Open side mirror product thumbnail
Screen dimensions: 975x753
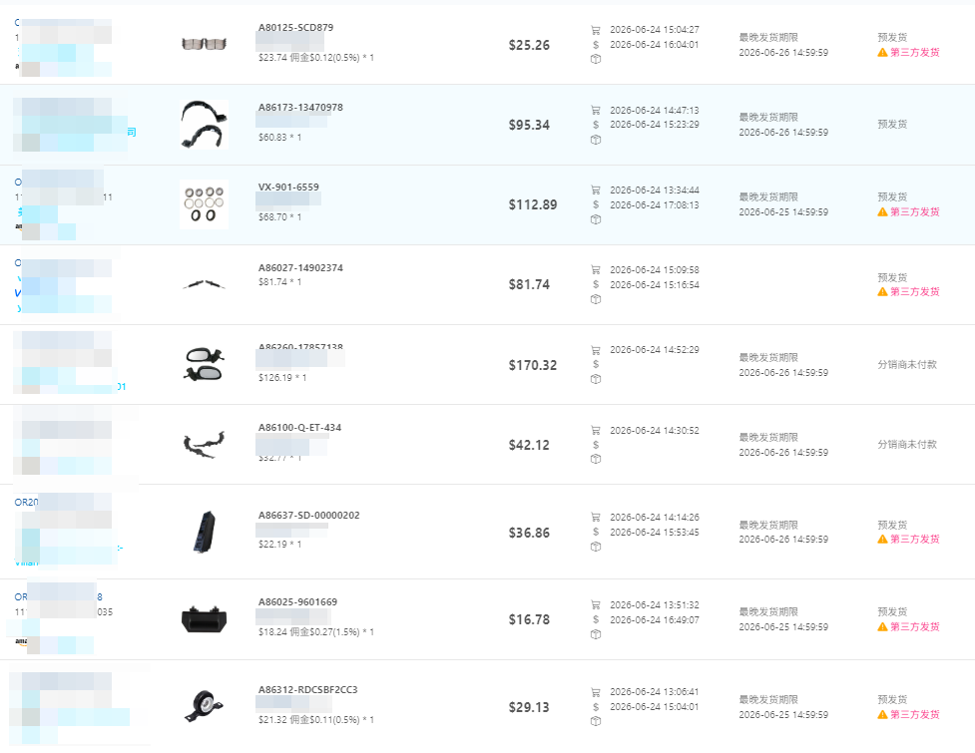point(204,364)
